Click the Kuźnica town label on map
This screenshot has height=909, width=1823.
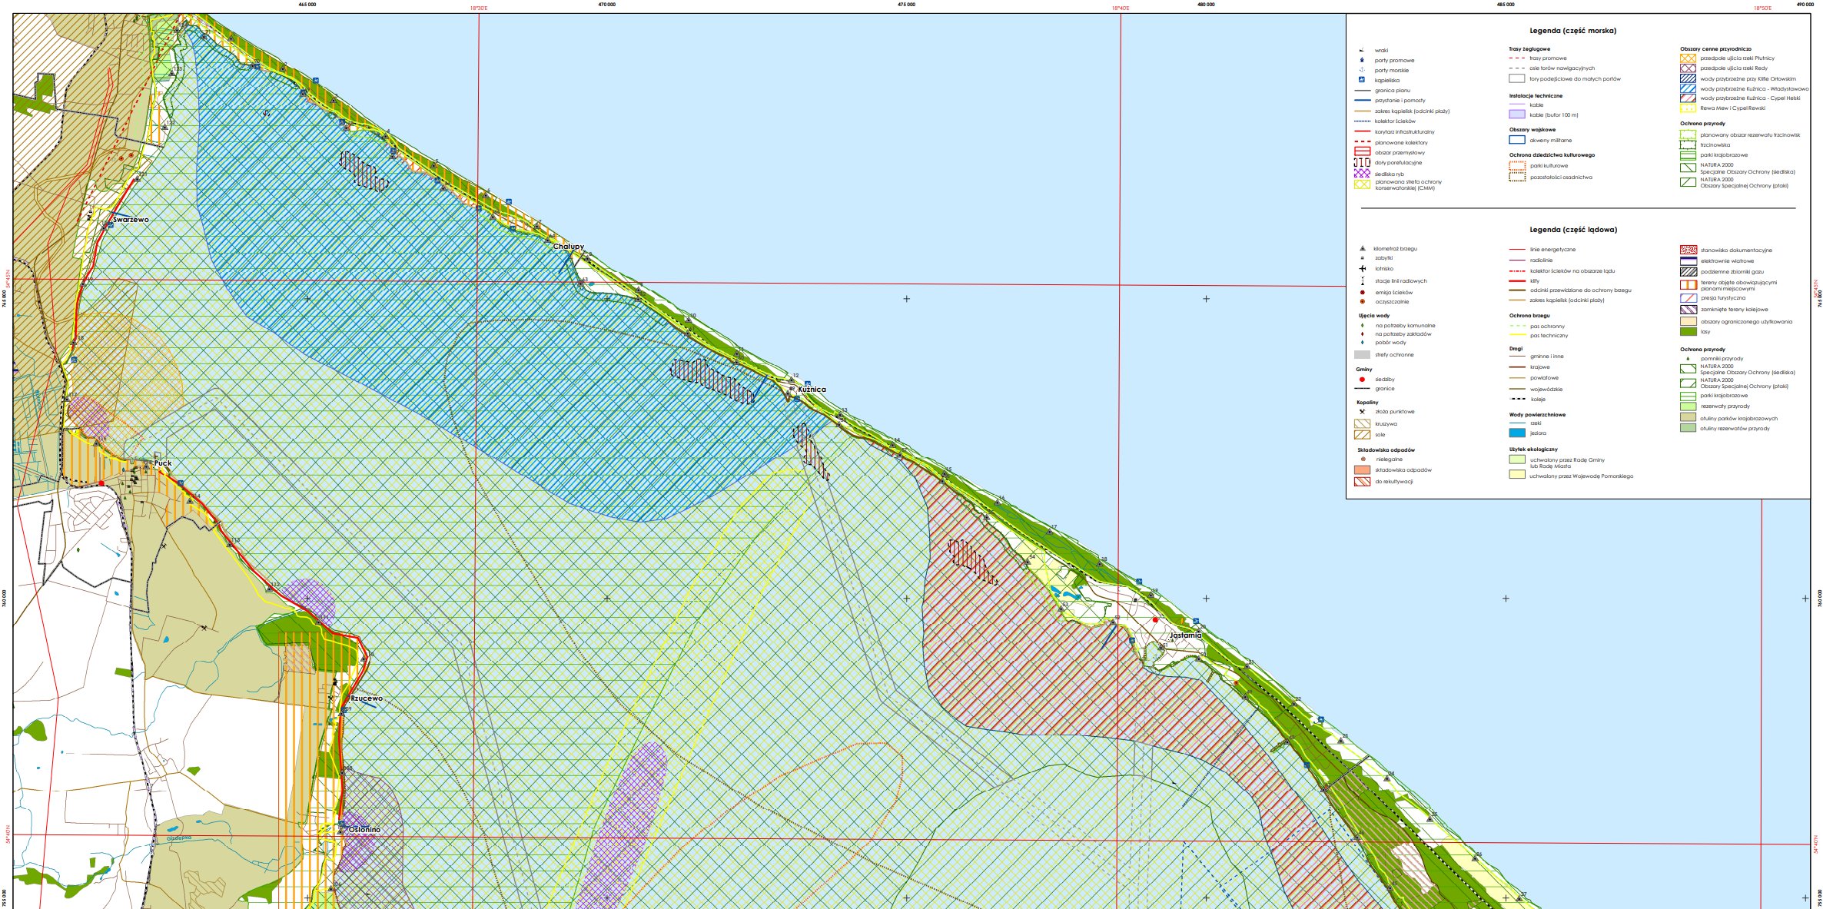(x=812, y=390)
